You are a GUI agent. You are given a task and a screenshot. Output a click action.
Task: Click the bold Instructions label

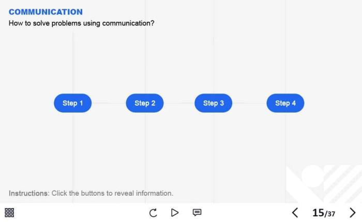point(28,193)
